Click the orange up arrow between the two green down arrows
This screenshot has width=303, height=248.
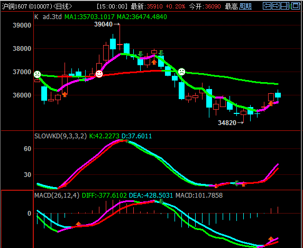coord(154,62)
